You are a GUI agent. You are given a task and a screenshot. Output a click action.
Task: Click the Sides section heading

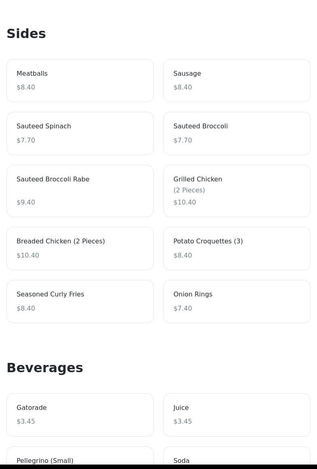26,34
